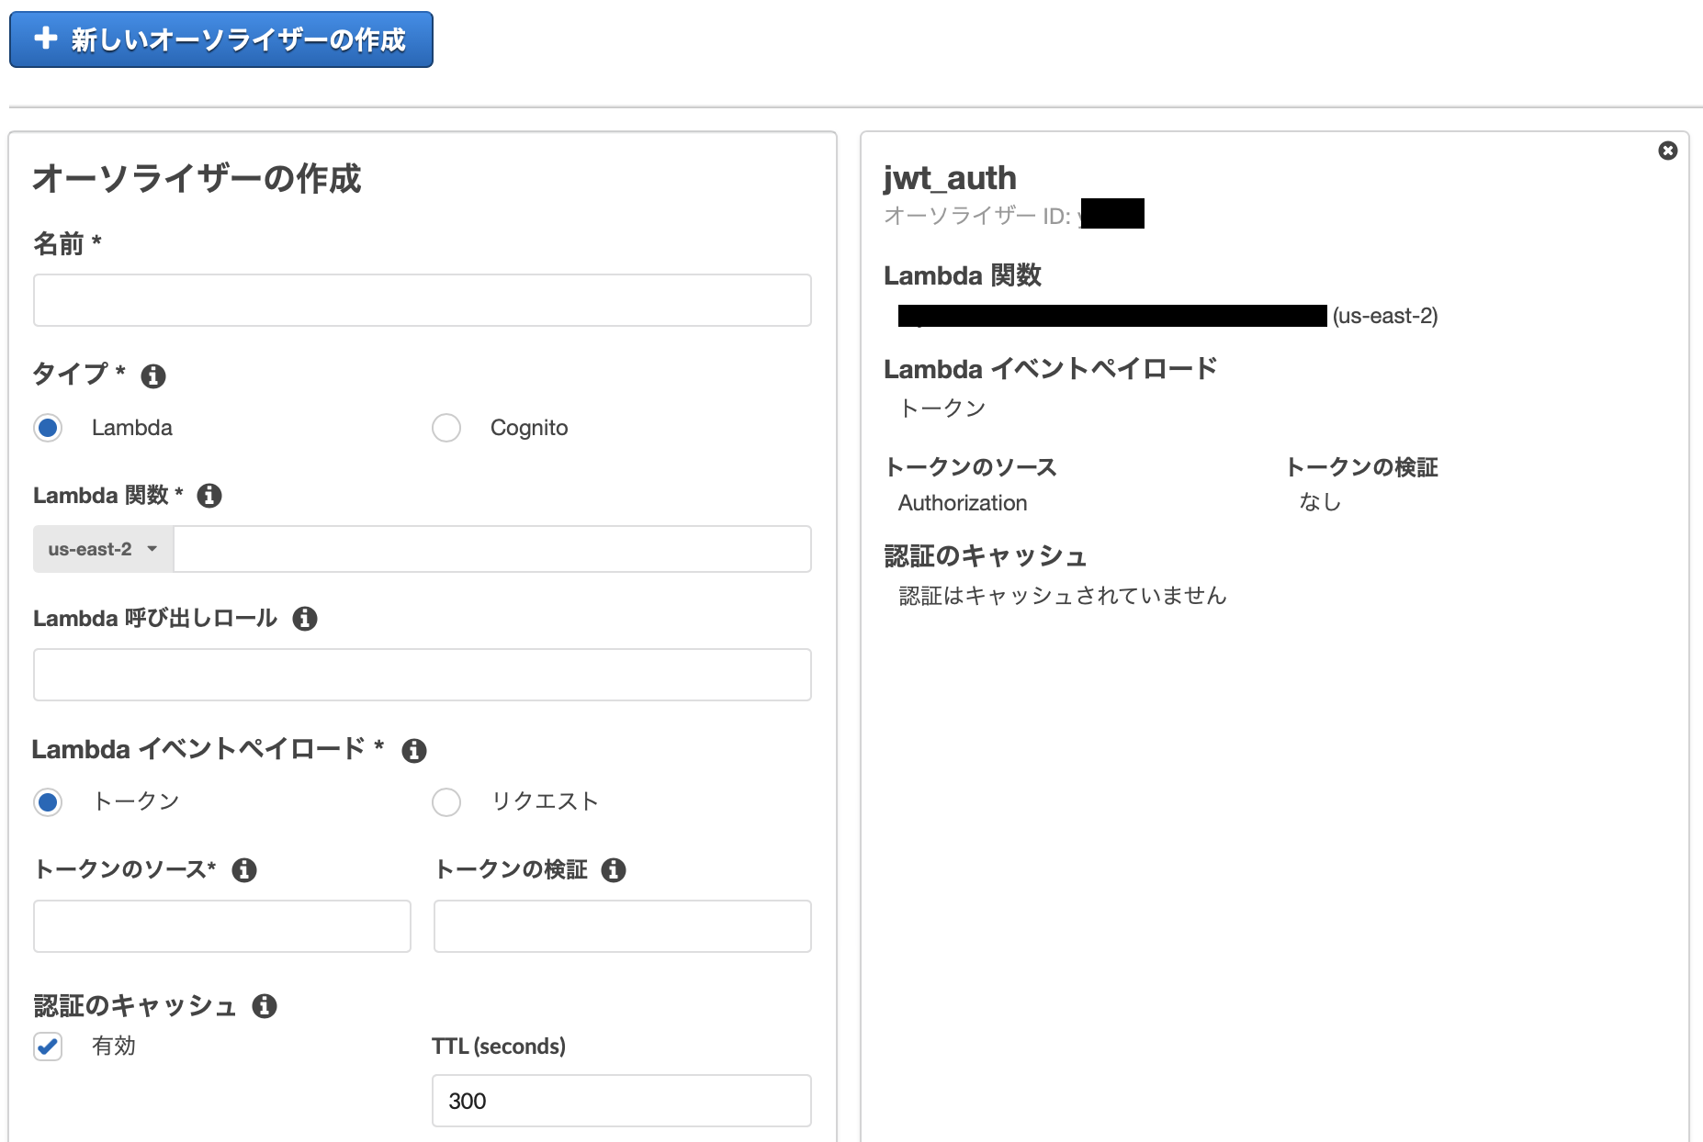Select the Lambda radio button
Screen dimensions: 1703x1142
[47, 427]
